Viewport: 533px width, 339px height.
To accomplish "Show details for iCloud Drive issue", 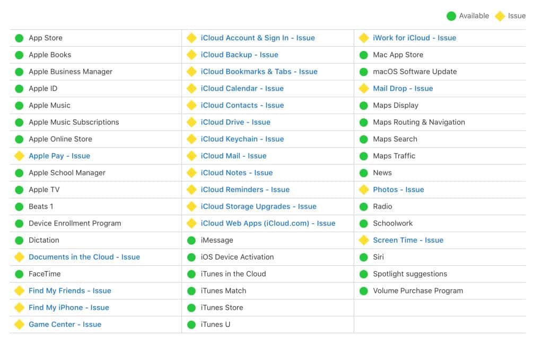I will pos(235,122).
